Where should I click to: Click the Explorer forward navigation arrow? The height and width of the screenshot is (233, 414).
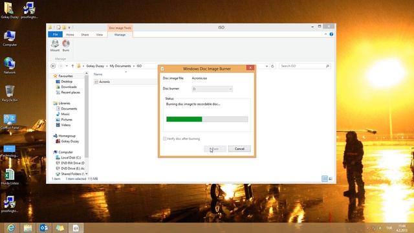pyautogui.click(x=61, y=66)
